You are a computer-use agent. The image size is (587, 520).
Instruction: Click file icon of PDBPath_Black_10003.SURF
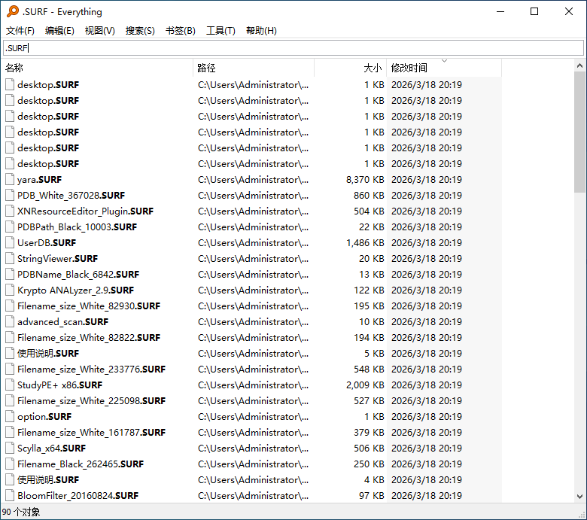point(10,227)
